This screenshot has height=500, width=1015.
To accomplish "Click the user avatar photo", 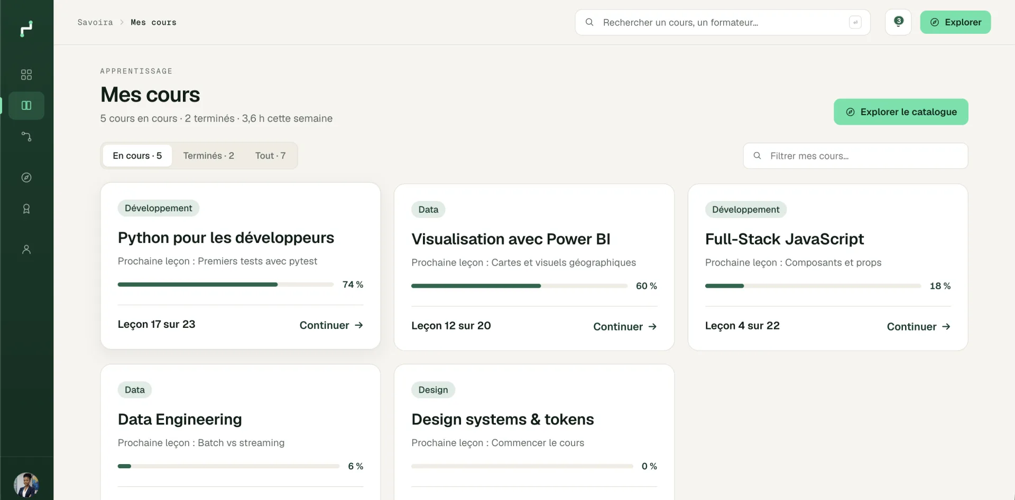I will [x=26, y=485].
